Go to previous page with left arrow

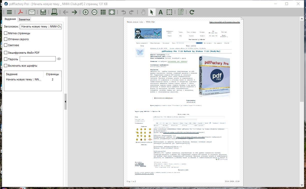coord(65,12)
